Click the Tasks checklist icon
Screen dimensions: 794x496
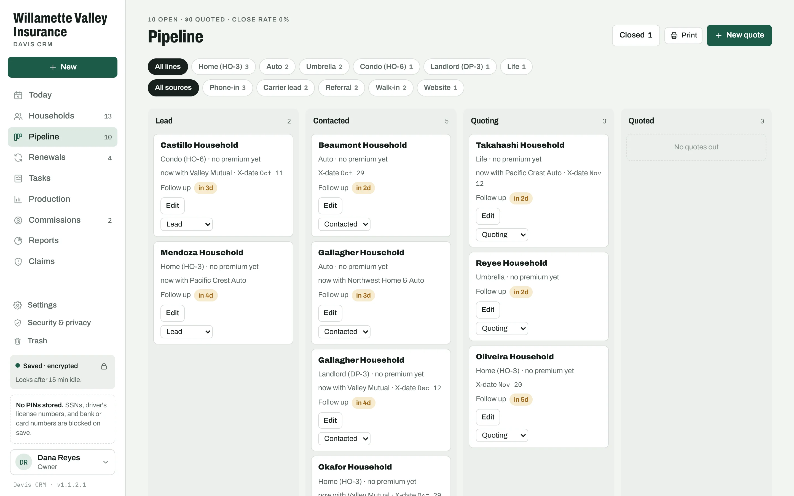18,179
